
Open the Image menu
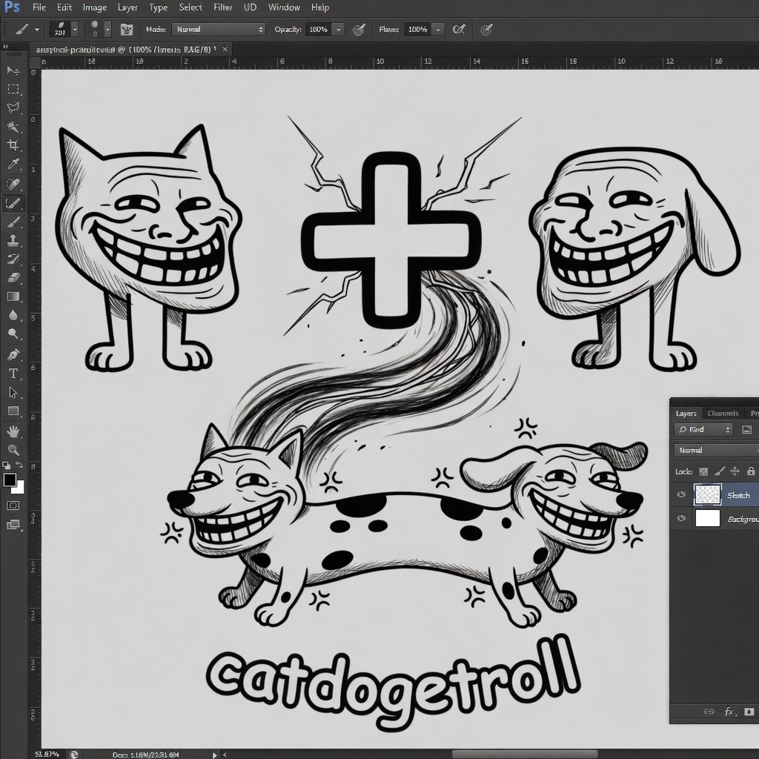tap(94, 7)
